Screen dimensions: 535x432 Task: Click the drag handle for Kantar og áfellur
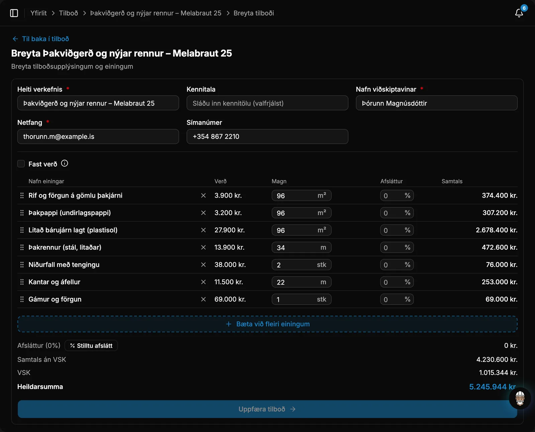tap(22, 282)
